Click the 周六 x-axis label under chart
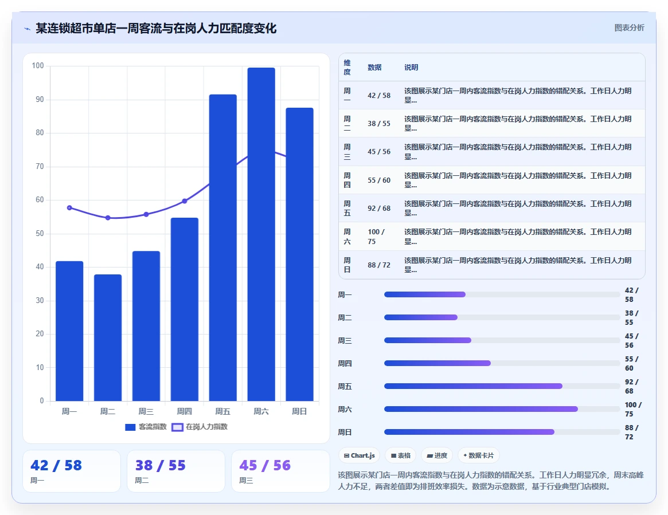Viewport: 668px width, 515px height. (261, 411)
